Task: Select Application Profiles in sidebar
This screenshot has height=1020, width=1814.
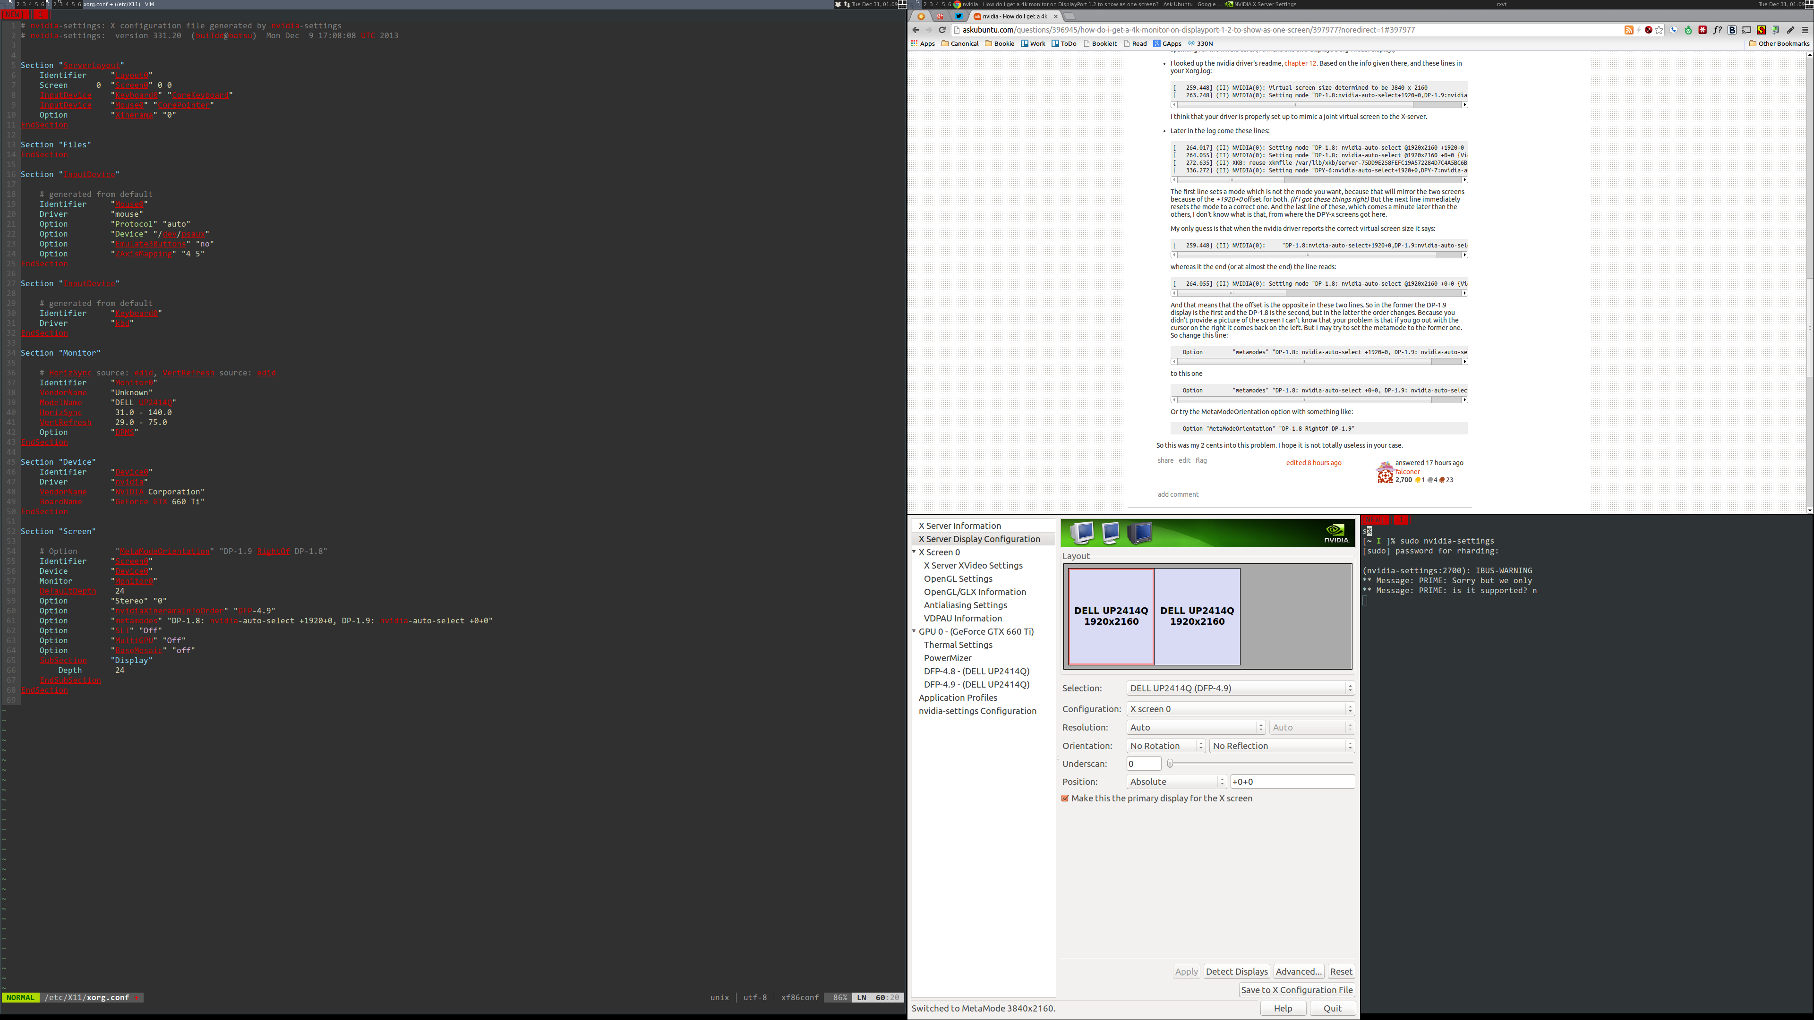Action: 958,697
